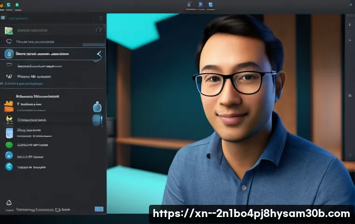Toggle the blue switch beside the orange folder row
355x224 pixels.
97,107
